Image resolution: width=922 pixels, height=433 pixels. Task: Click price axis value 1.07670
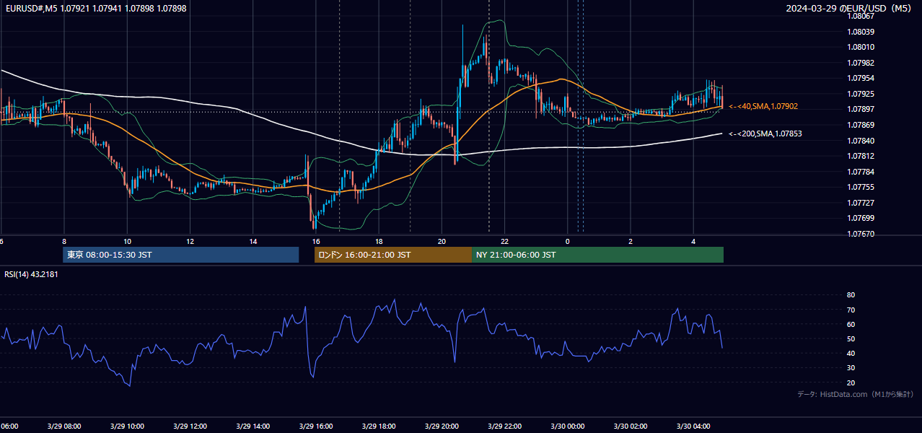[x=861, y=234]
